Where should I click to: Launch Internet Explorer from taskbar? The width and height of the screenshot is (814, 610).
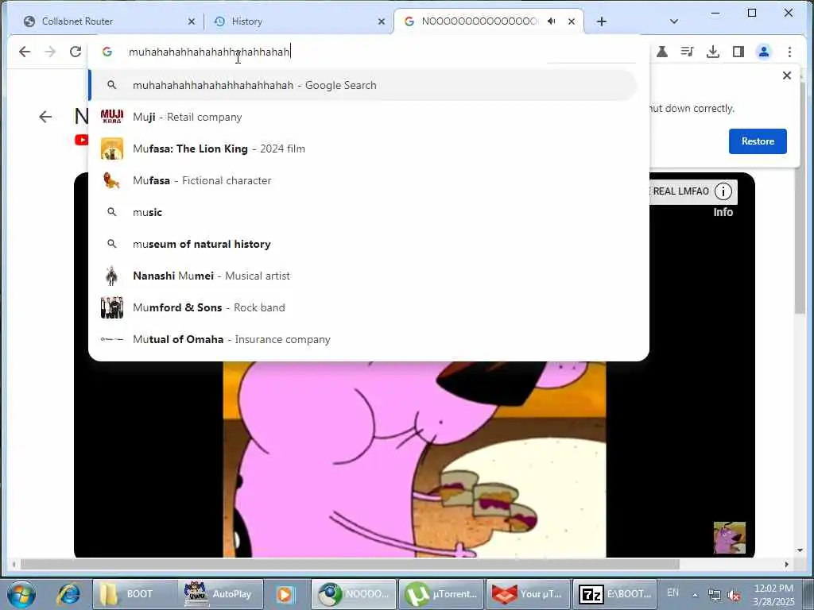tap(68, 594)
